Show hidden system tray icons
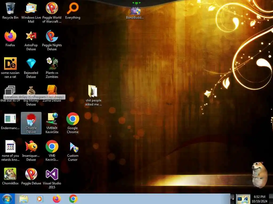This screenshot has width=273, height=204. [233, 199]
